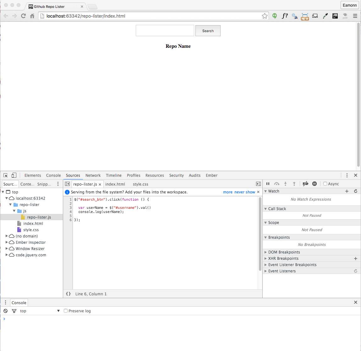Click the username text input field
The width and height of the screenshot is (361, 351).
165,31
